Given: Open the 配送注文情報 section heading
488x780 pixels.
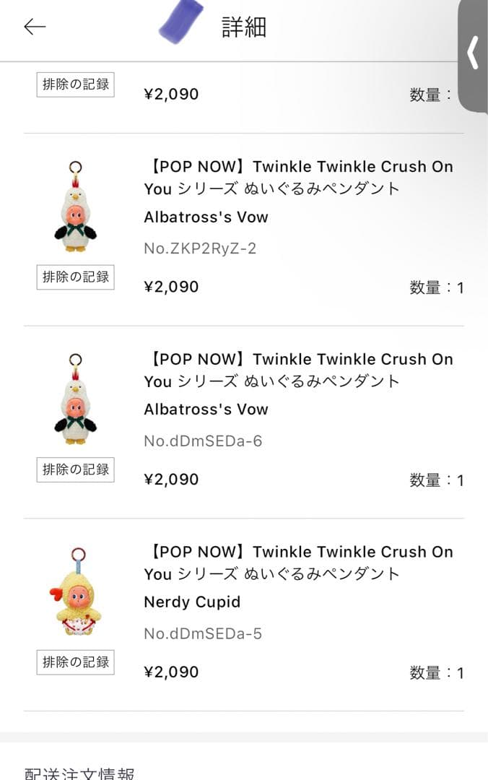Looking at the screenshot, I should tap(79, 773).
